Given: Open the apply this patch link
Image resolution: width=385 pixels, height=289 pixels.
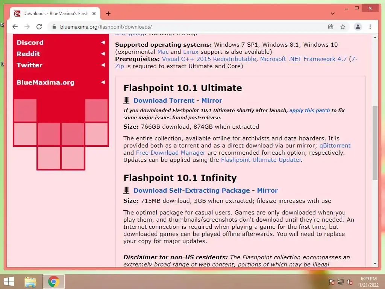Looking at the screenshot, I should coord(310,110).
